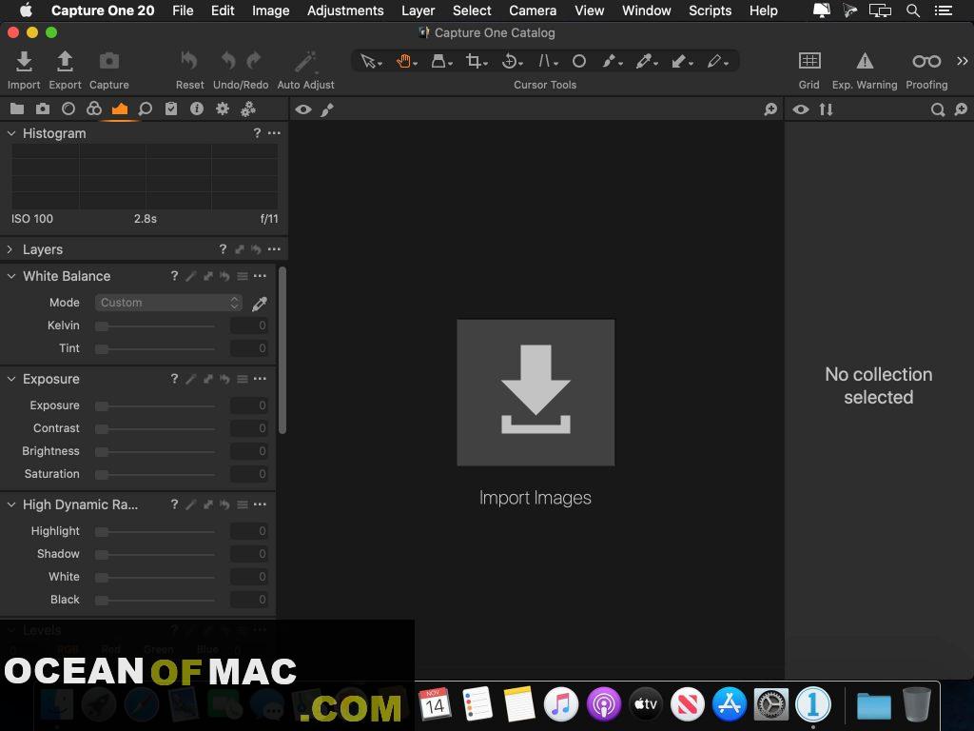Click the Reset adjustments icon
Viewport: 974px width, 731px height.
(189, 61)
